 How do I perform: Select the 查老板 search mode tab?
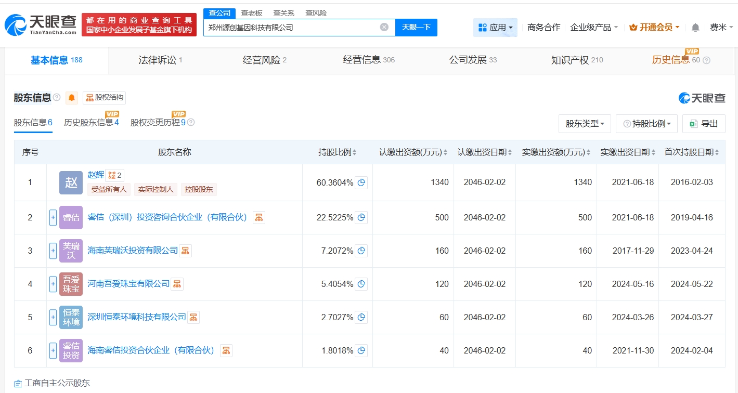pos(252,13)
